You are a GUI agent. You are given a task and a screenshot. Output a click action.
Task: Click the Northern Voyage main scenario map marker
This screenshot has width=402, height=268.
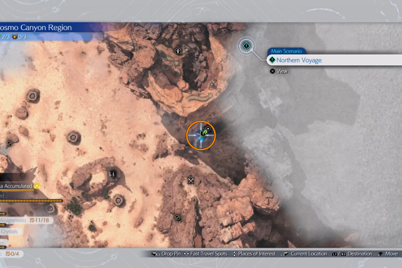[x=246, y=46]
